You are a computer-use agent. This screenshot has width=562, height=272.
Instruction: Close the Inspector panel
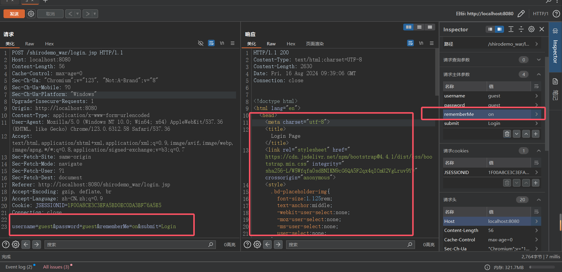pos(542,29)
